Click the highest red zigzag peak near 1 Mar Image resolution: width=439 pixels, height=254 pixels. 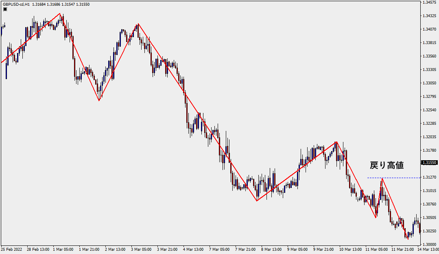point(60,13)
